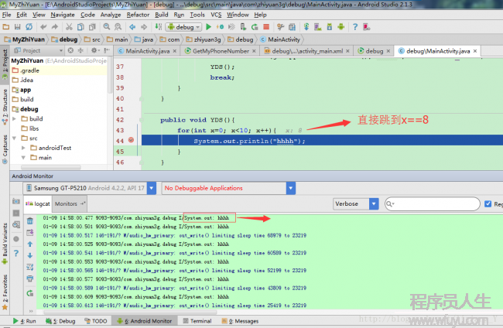Open the 0: Messages tool window
503x328 pixels.
[240, 321]
